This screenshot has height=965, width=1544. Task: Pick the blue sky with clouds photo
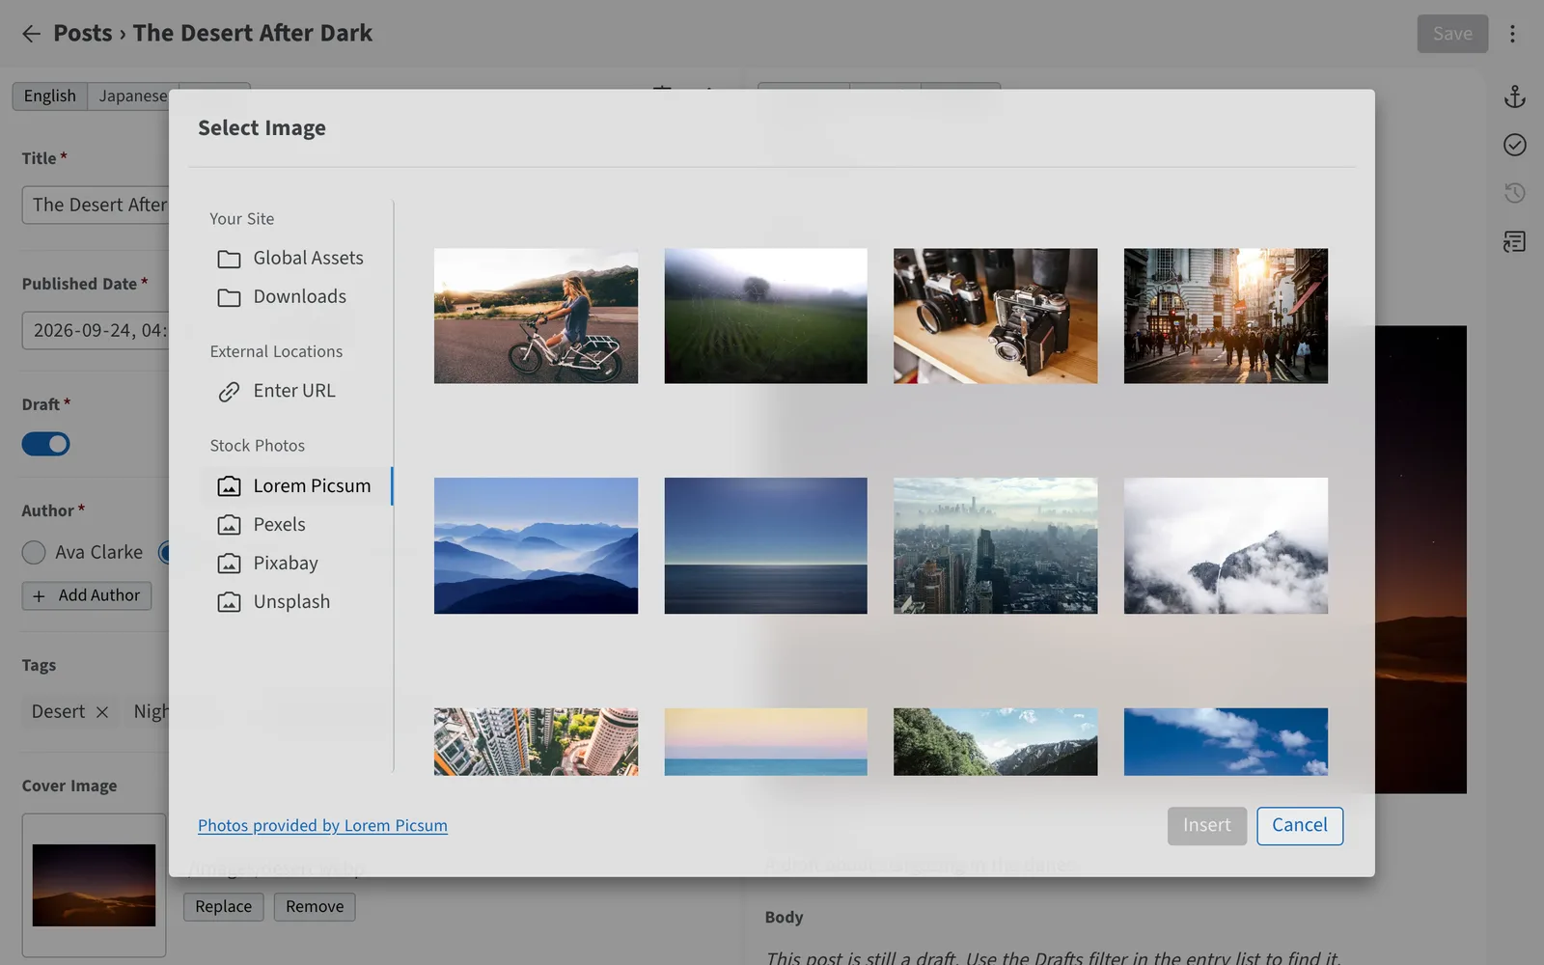[x=1226, y=741]
